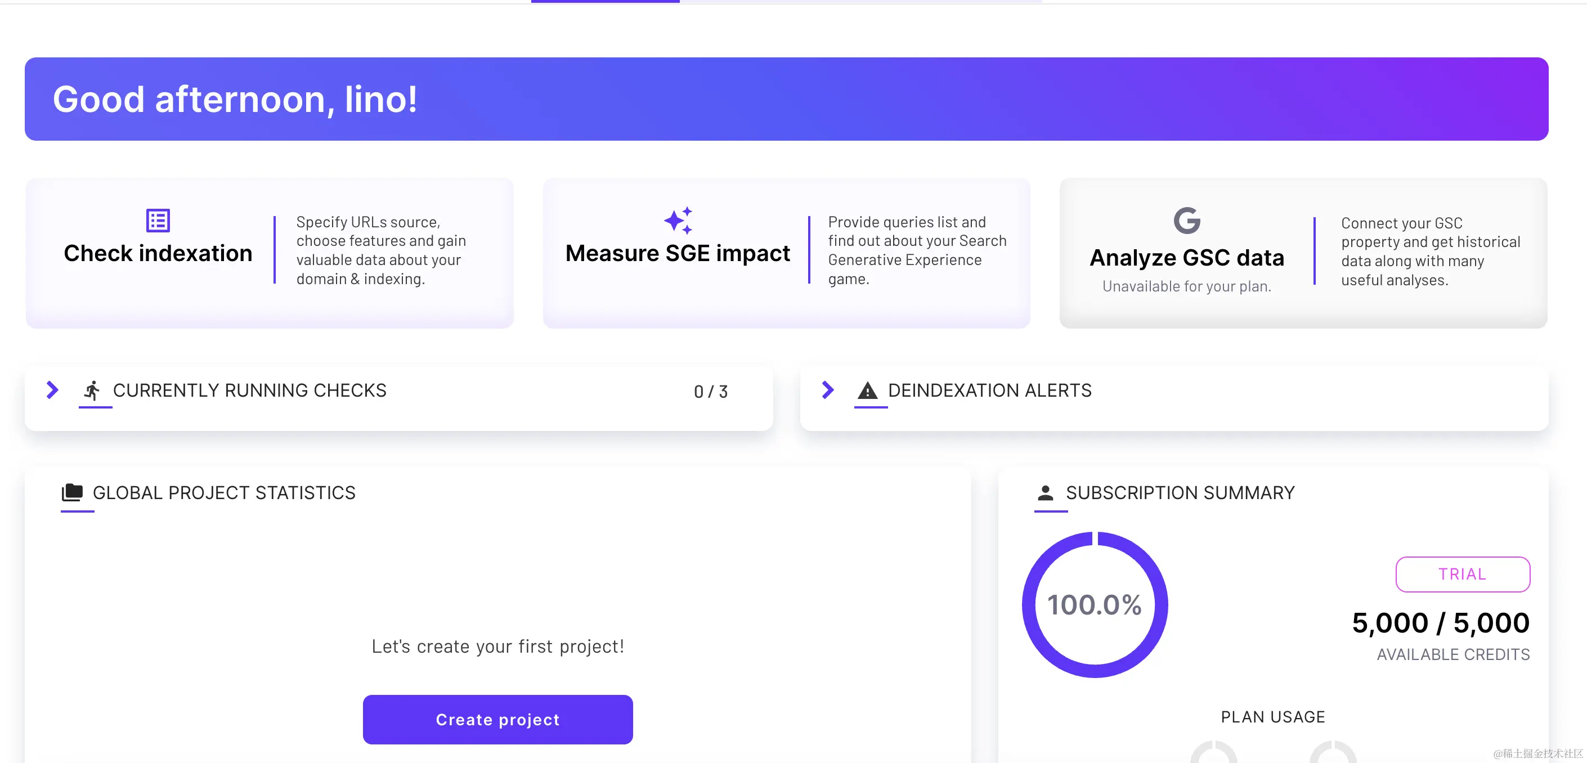
Task: Click the sparkles icon above Measure SGE impact
Action: tap(678, 221)
